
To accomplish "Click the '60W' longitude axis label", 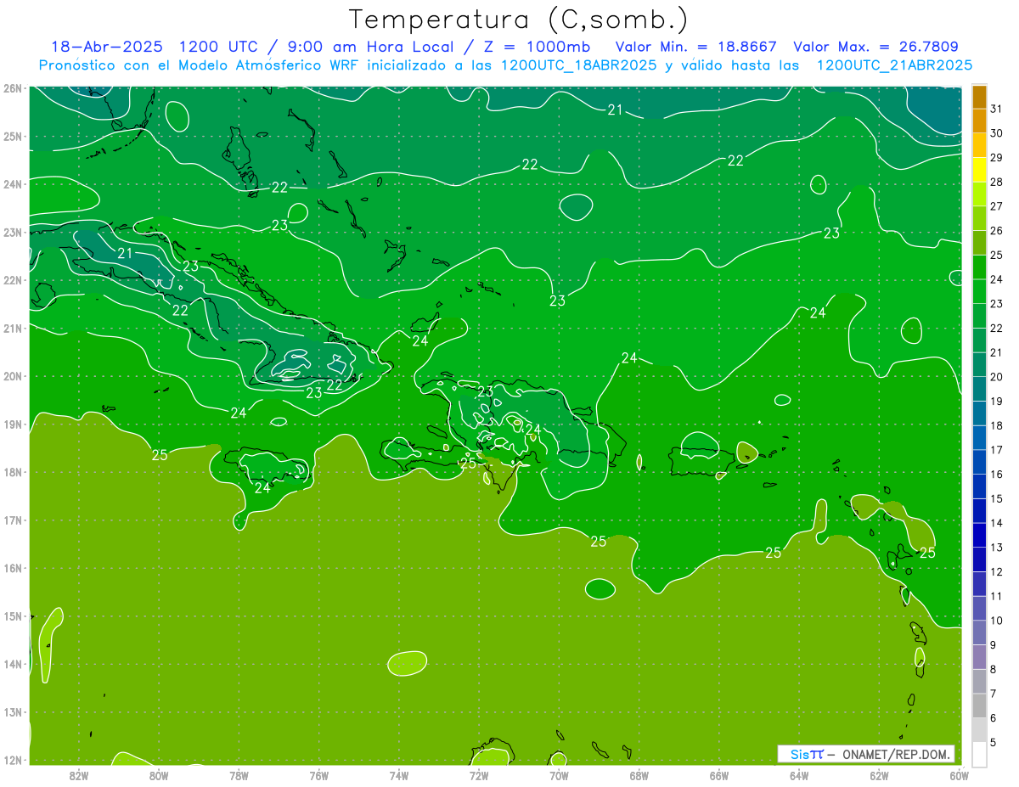I will click(x=959, y=775).
